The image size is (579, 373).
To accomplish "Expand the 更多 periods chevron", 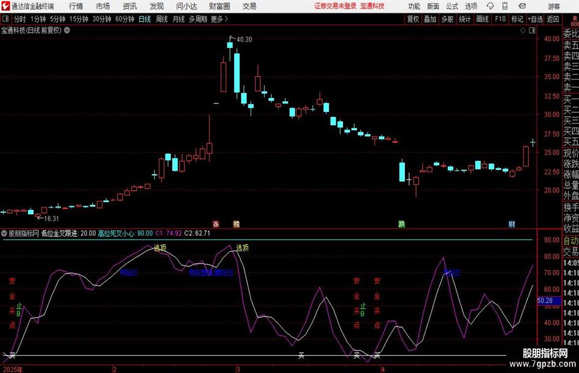I will 226,19.
